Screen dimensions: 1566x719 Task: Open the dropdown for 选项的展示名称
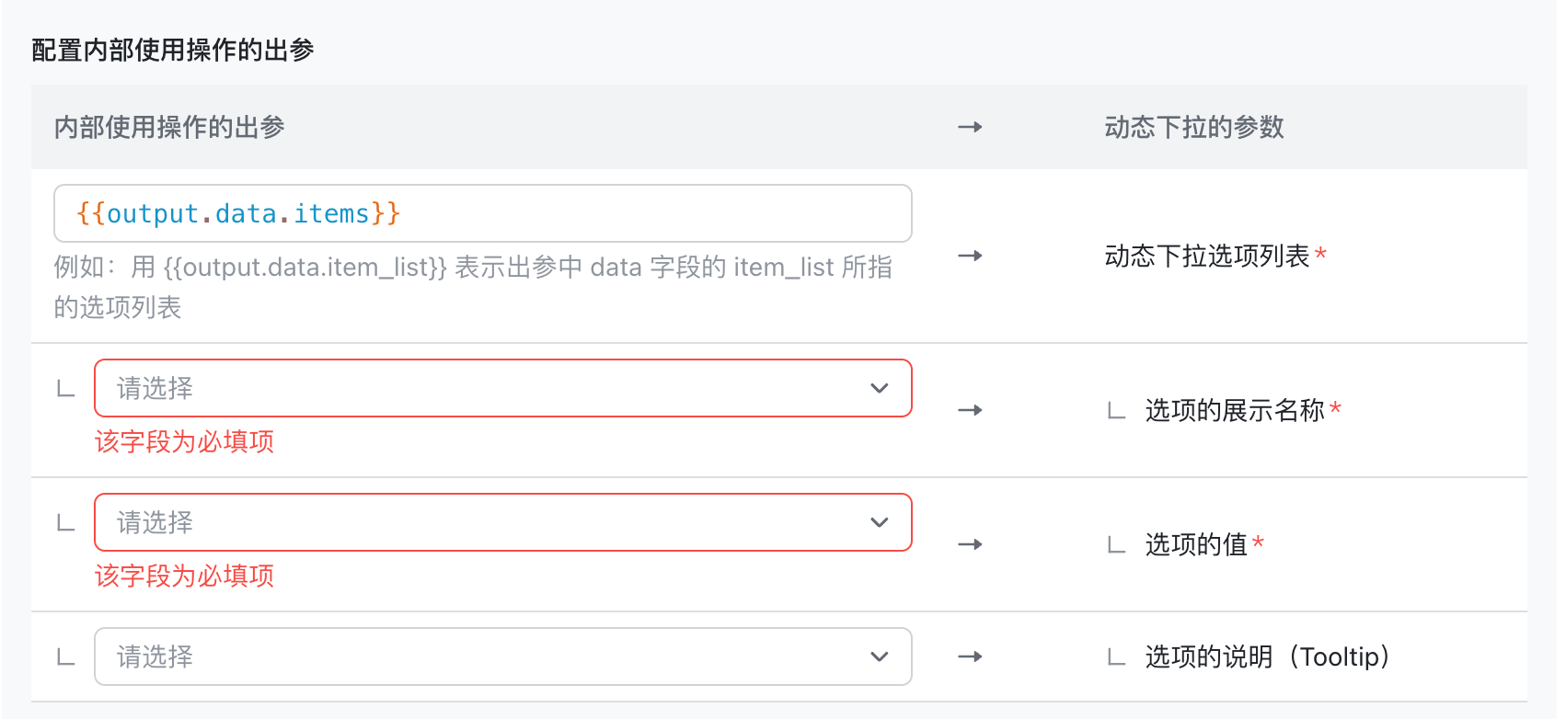(x=503, y=388)
